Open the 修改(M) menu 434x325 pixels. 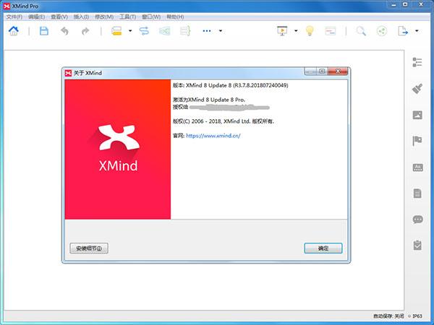[104, 17]
